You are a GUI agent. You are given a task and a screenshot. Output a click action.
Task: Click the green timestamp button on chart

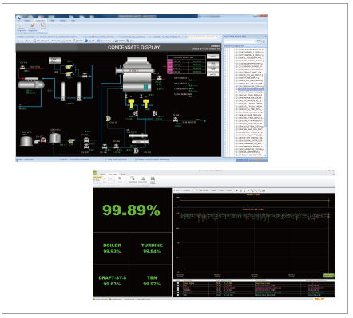tap(329, 276)
